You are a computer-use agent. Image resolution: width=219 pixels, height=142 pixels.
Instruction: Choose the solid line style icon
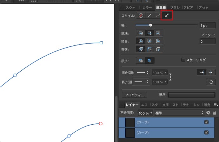pyautogui.click(x=149, y=15)
